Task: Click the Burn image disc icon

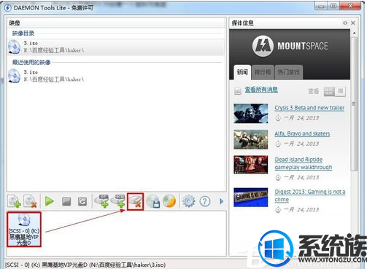Action: coord(169,201)
